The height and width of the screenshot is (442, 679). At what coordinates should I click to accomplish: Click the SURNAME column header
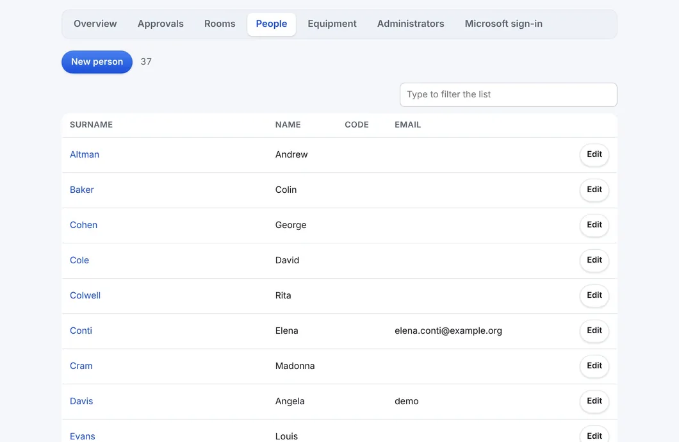(x=92, y=125)
